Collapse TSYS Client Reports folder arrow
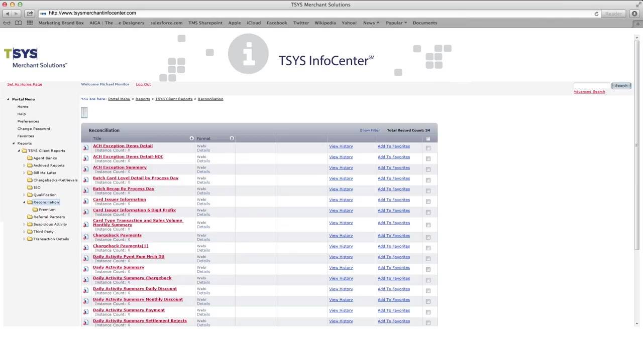The width and height of the screenshot is (643, 361). coord(19,150)
